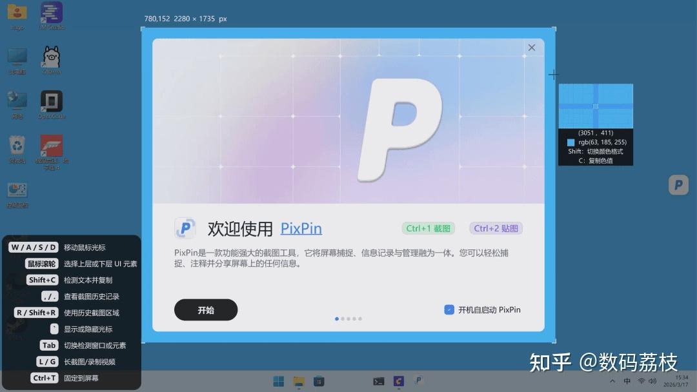The height and width of the screenshot is (392, 697).
Task: Click the L / G key hint
Action: tap(47, 362)
